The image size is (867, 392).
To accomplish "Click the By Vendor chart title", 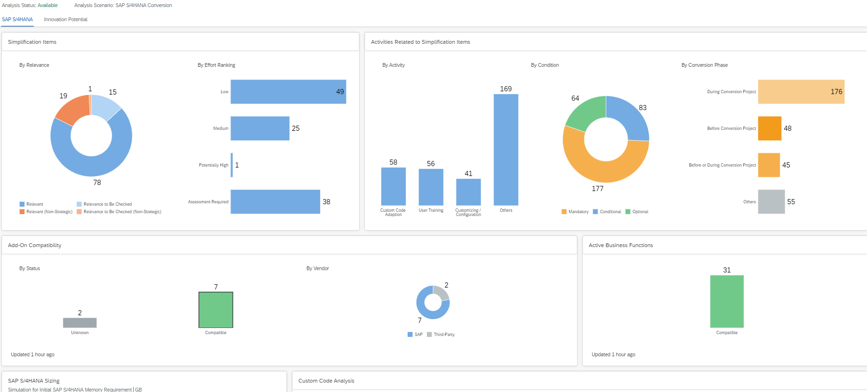I will pyautogui.click(x=318, y=268).
